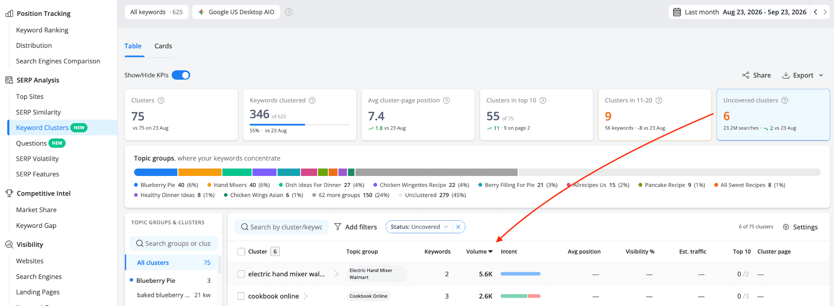Click the Share icon
The image size is (834, 306).
(x=746, y=75)
